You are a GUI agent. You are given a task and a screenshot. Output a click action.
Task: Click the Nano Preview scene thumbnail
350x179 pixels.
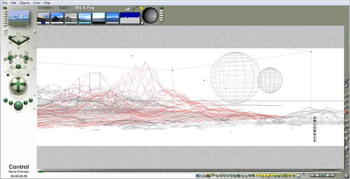pos(19,18)
